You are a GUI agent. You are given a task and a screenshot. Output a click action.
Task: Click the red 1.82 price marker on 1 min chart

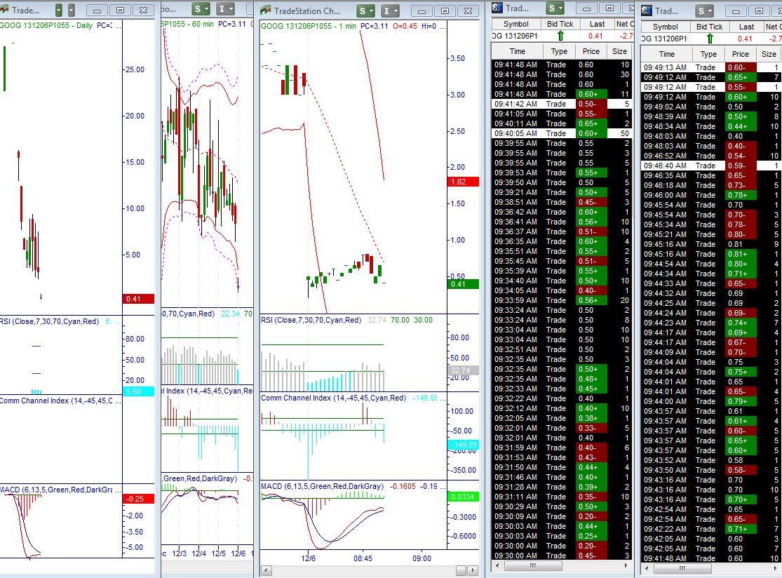(x=464, y=182)
